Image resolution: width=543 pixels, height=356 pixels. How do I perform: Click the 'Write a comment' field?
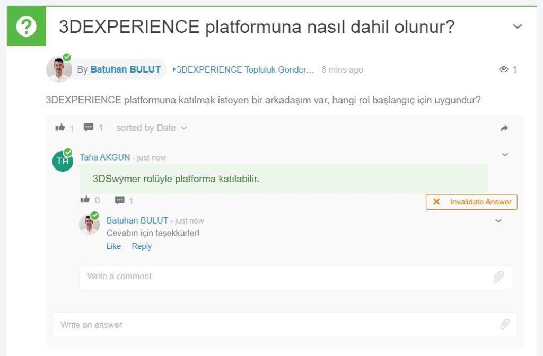coord(286,277)
